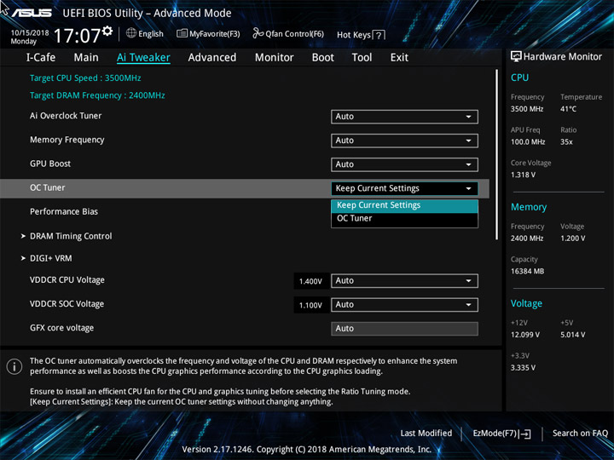Open the Advanced tab
This screenshot has width=614, height=460.
(212, 58)
